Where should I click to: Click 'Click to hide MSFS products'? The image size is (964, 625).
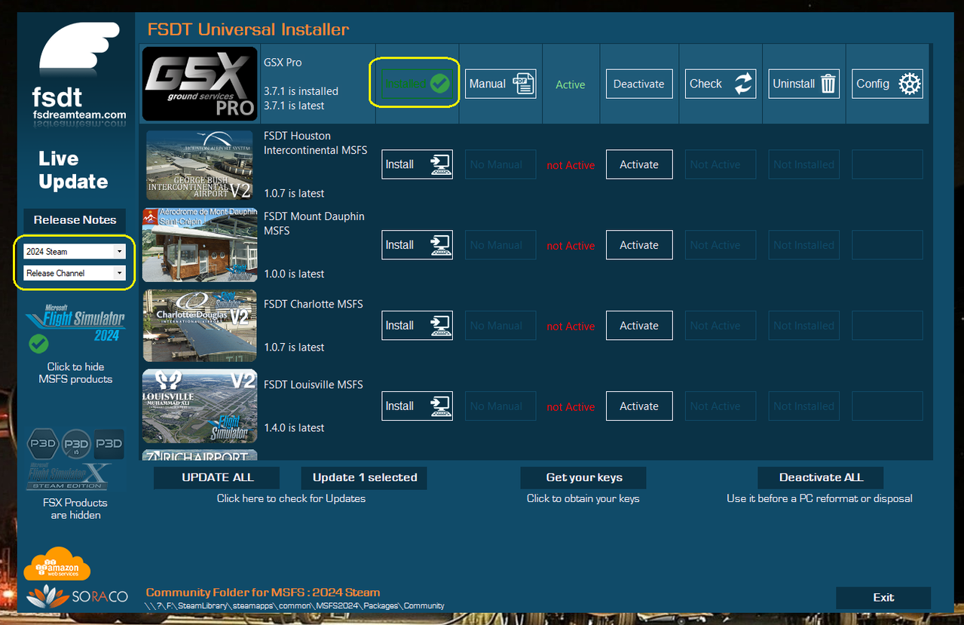tap(75, 373)
